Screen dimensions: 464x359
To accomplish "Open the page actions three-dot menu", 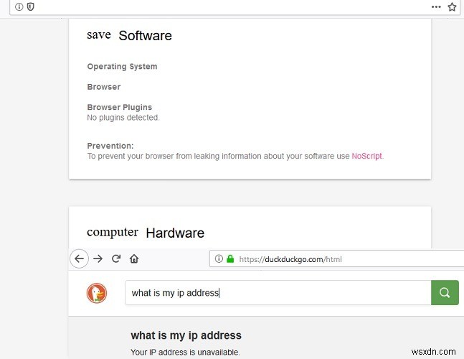I will click(436, 6).
